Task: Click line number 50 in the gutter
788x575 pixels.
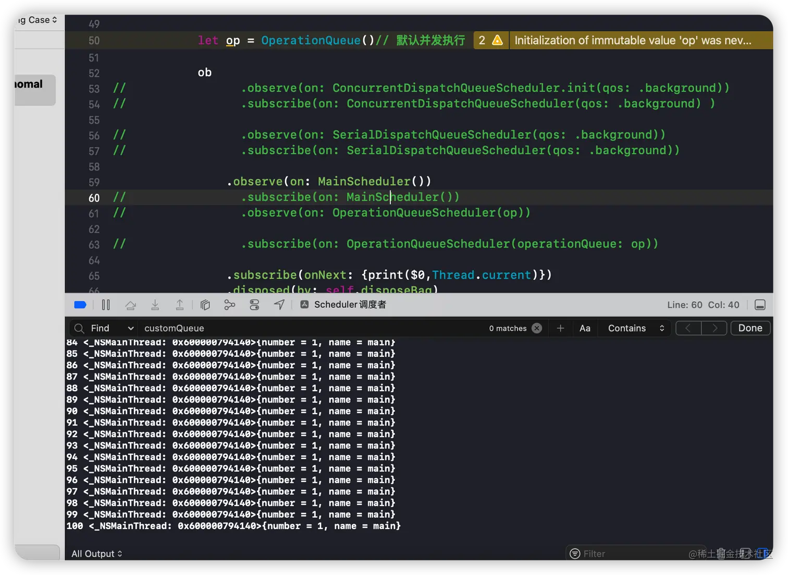Action: (94, 41)
